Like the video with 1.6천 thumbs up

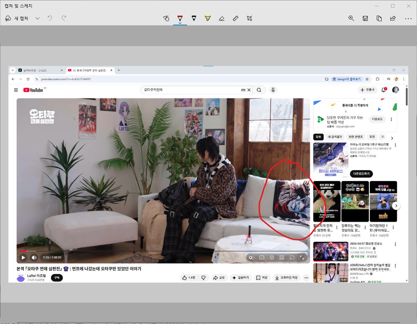pos(189,278)
